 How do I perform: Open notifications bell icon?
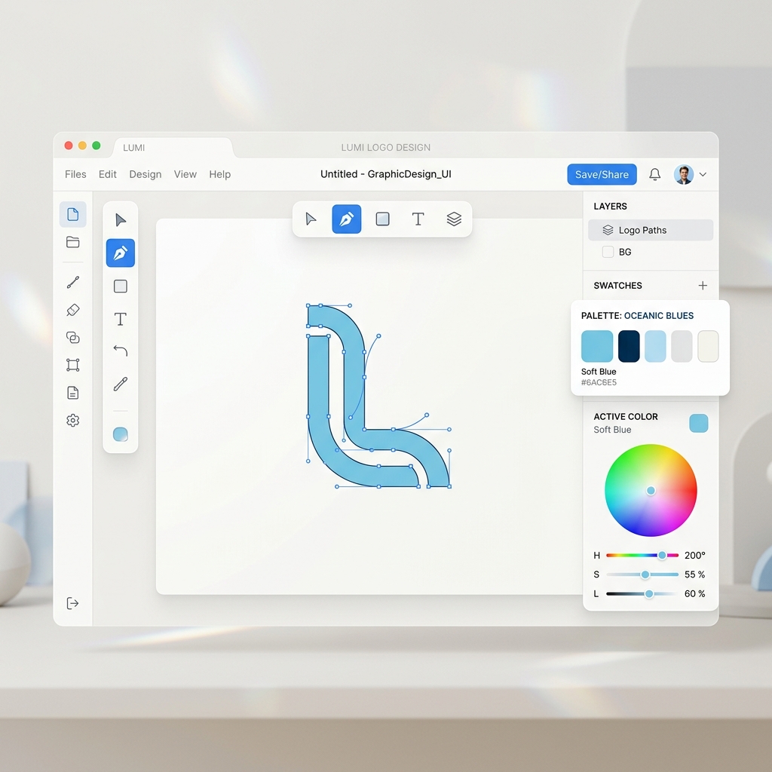pos(655,174)
